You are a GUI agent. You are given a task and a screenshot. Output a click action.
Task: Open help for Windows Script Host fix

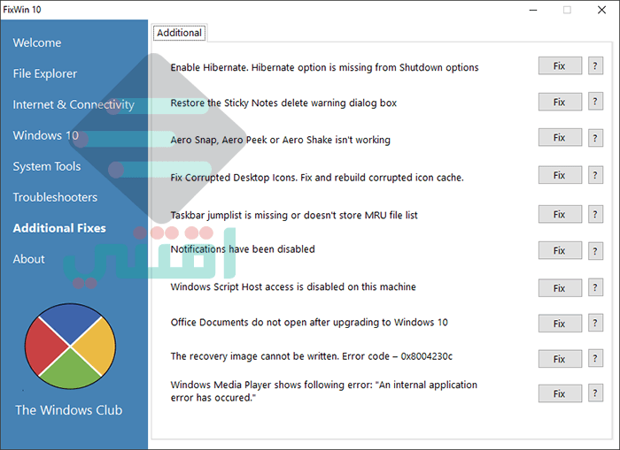595,287
